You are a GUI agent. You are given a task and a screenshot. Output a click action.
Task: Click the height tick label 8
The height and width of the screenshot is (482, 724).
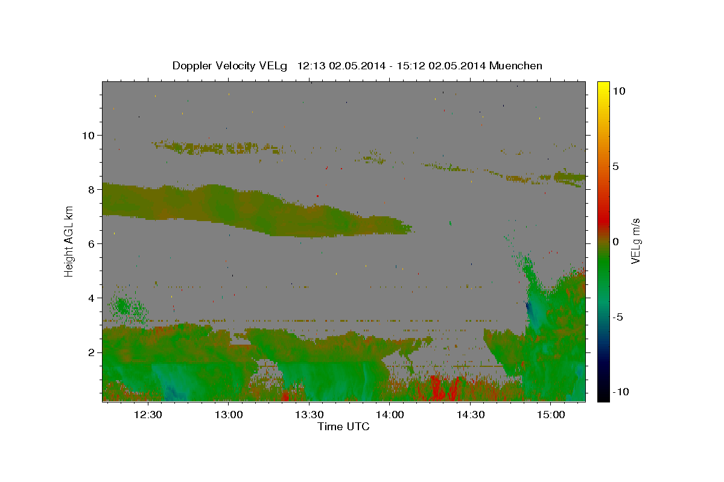point(93,189)
